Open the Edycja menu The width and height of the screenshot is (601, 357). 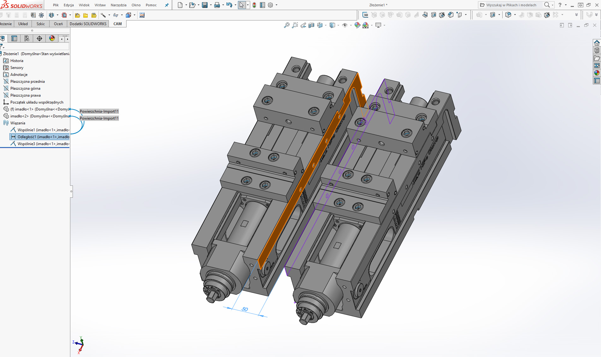click(x=69, y=5)
